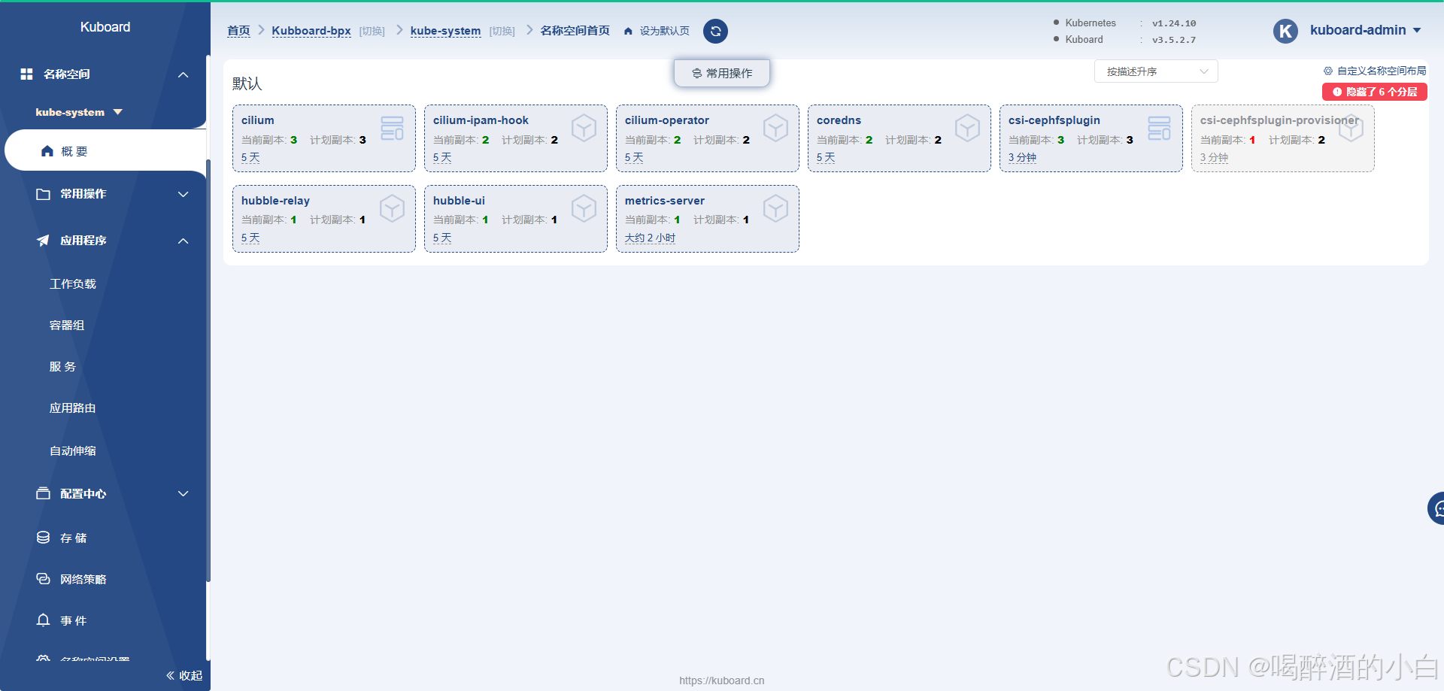Expand 常用操作 in the sidebar
This screenshot has height=691, width=1444.
tap(183, 194)
